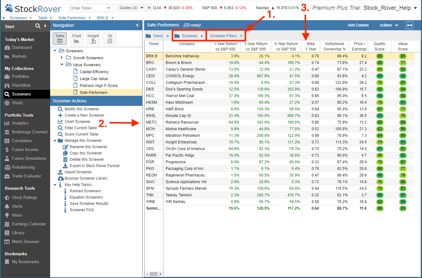Screen dimensions: 422x278
Task: Open Future Income tool
Action: click(25, 150)
